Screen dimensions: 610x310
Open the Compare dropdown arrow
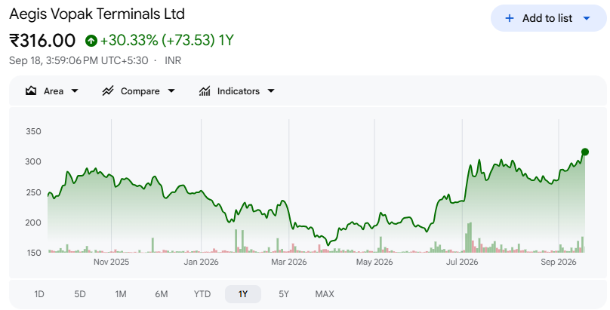tap(171, 91)
